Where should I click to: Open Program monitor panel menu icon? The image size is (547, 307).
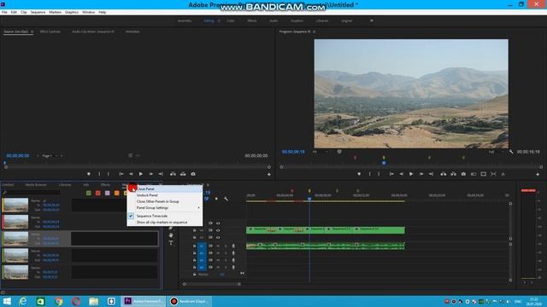tap(315, 32)
